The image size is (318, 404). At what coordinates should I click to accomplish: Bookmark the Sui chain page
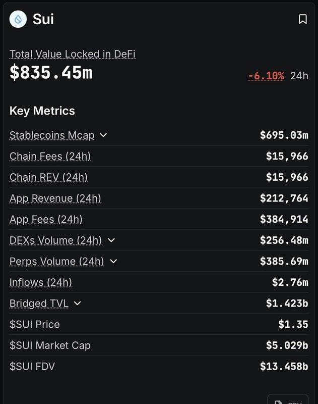(x=302, y=19)
